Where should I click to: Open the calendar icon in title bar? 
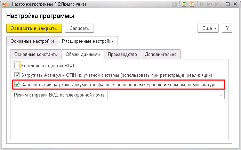coord(192,4)
